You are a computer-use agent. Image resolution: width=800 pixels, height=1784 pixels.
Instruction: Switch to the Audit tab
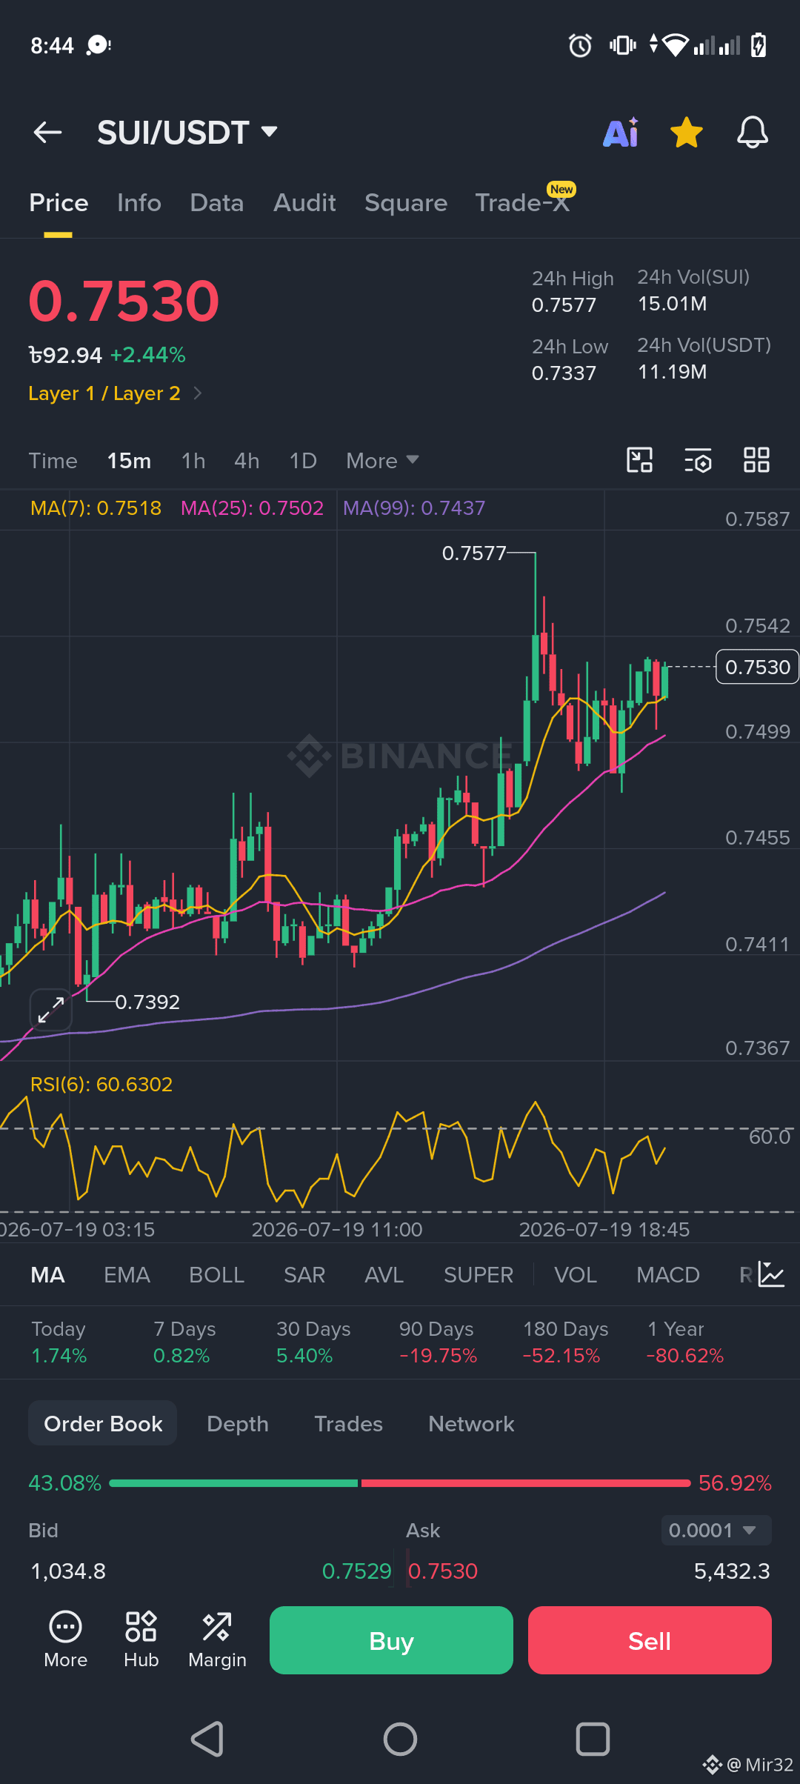click(304, 203)
